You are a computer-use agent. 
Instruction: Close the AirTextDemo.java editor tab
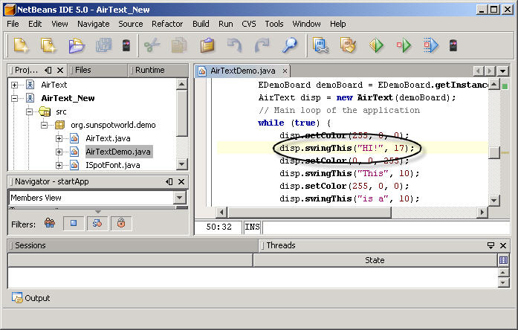tap(285, 71)
